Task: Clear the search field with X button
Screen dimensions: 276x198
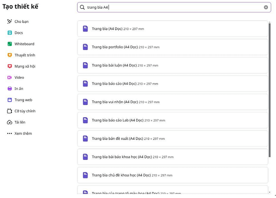Action: pos(266,7)
